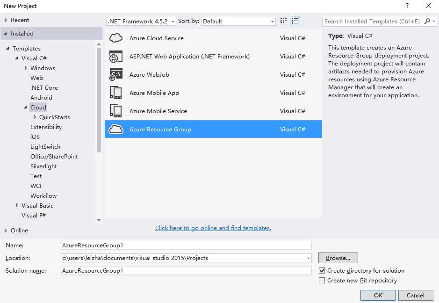Screen dimensions: 439x303
Task: Open the .NET Framework version dropdown
Action: click(x=141, y=22)
